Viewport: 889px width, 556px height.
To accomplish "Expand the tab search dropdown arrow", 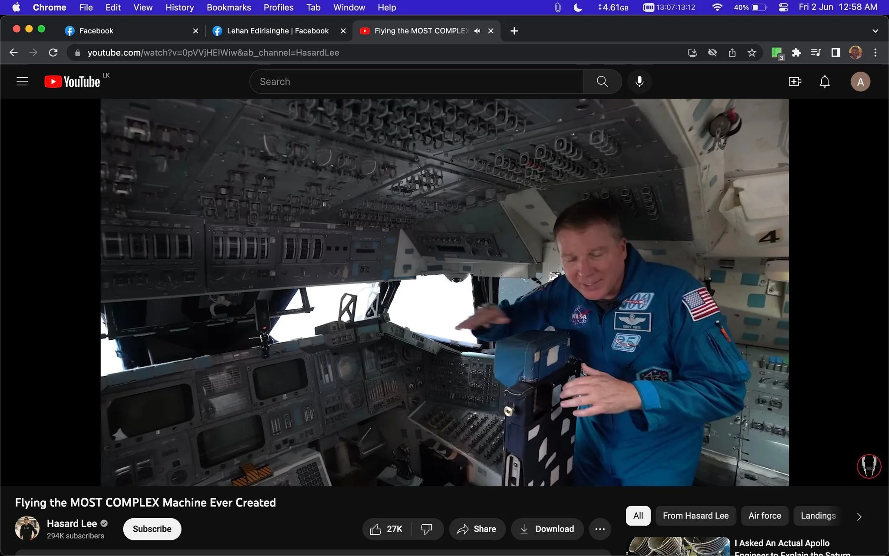I will click(875, 31).
